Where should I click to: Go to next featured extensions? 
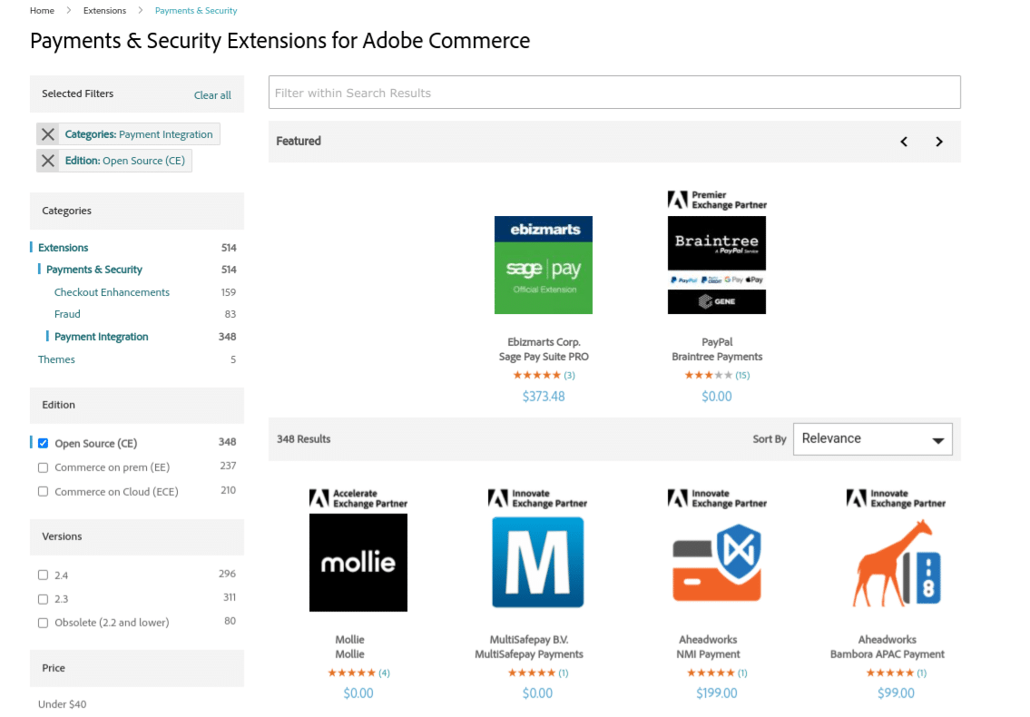pos(939,142)
